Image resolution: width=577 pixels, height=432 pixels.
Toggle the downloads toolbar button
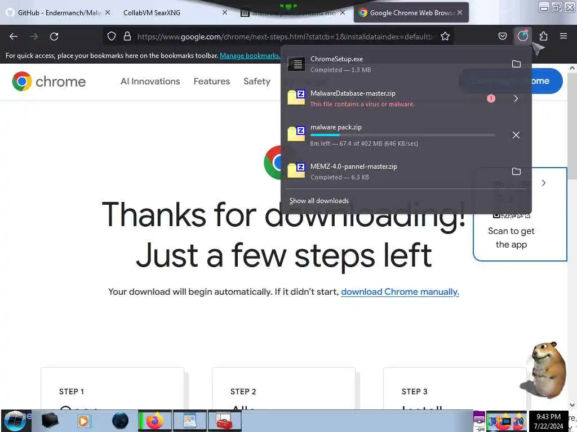tap(522, 36)
